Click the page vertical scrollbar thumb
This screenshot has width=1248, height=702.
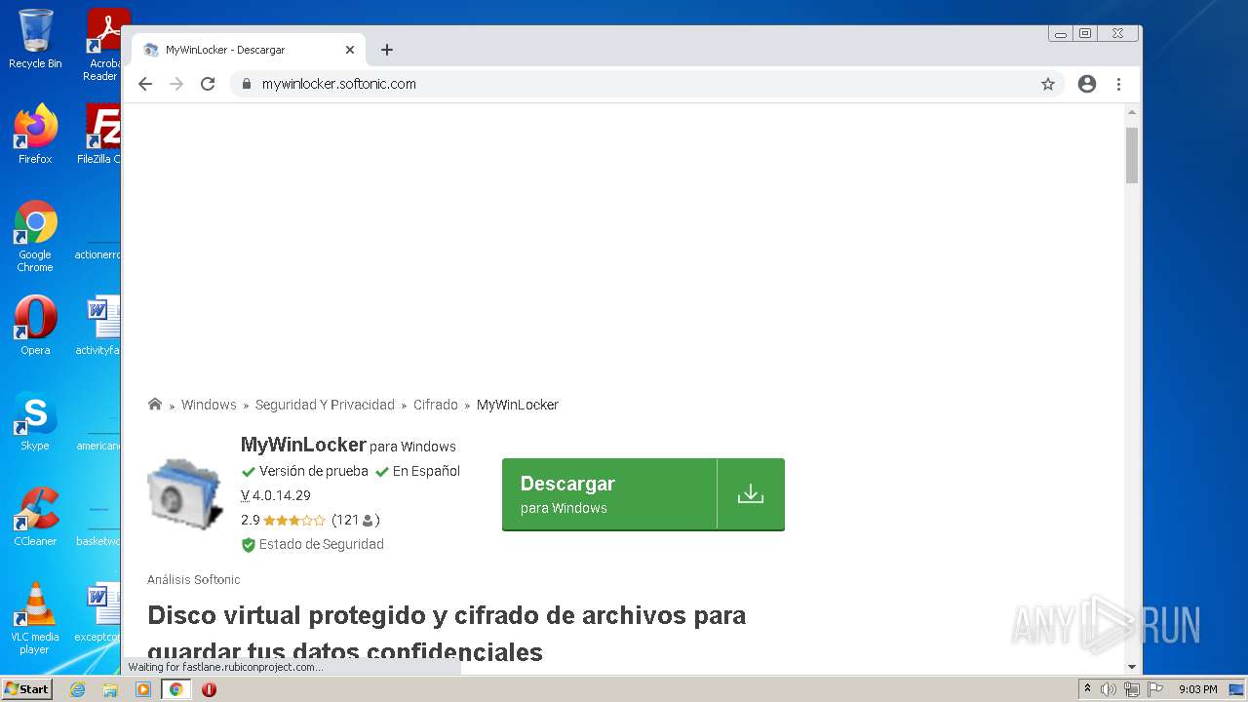pyautogui.click(x=1132, y=154)
